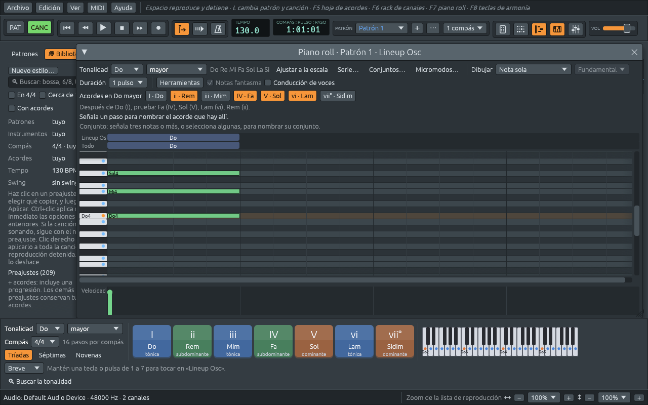This screenshot has height=405, width=648.
Task: Open the Ver menu
Action: [75, 8]
